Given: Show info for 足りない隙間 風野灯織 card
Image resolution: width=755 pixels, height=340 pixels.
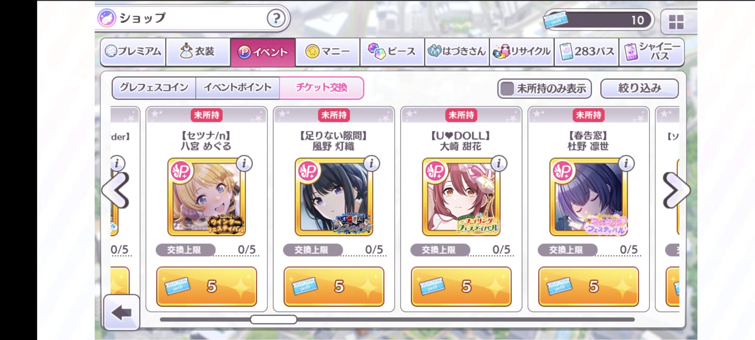Looking at the screenshot, I should pyautogui.click(x=371, y=164).
